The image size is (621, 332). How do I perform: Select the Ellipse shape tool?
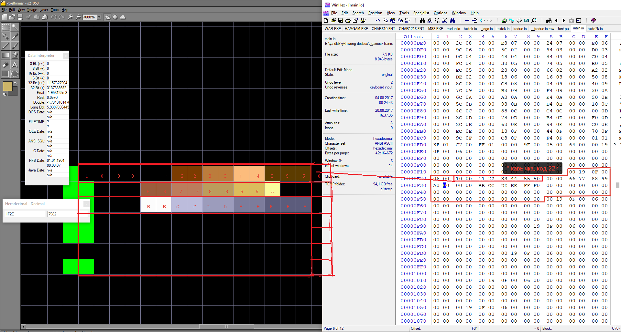[x=15, y=74]
